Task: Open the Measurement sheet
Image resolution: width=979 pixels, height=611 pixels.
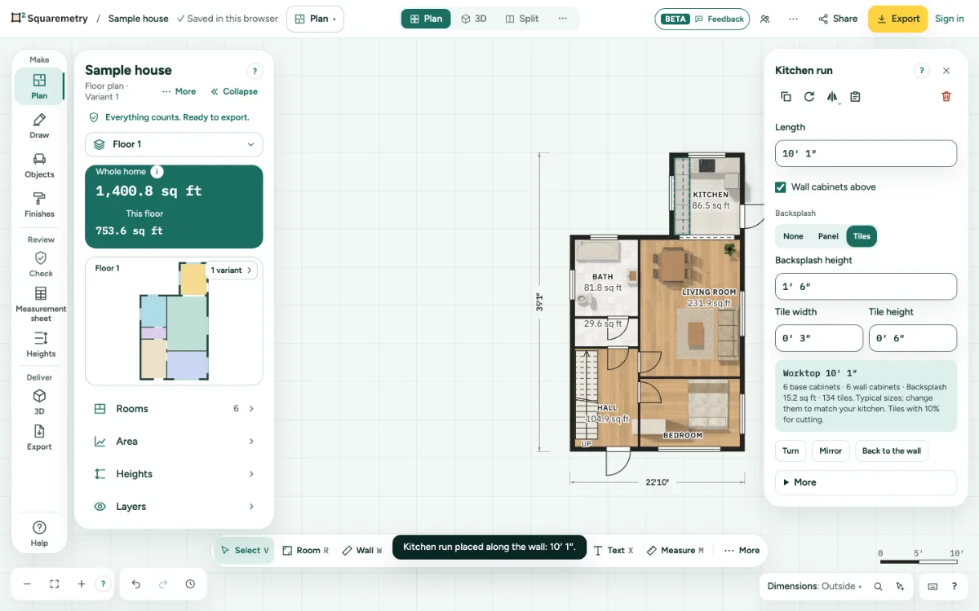Action: coord(40,304)
